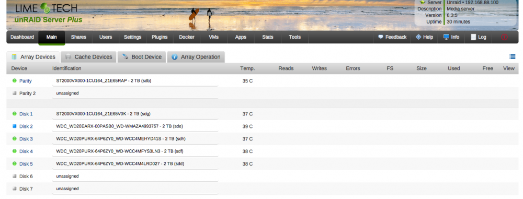
Task: Click the Log document icon
Action: pos(473,37)
